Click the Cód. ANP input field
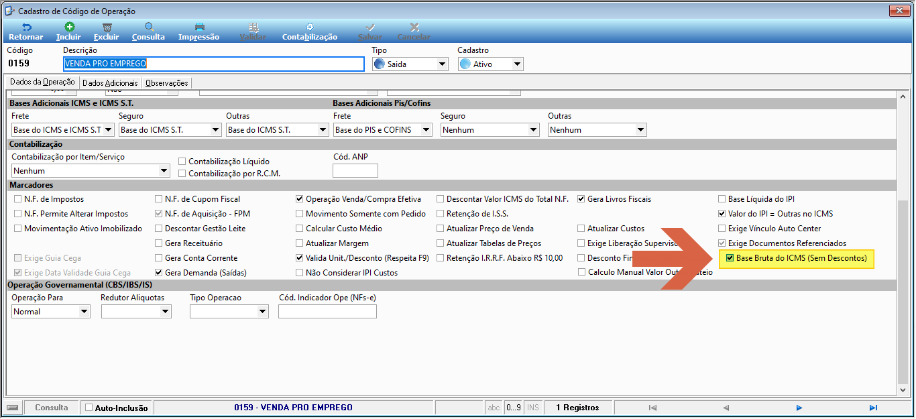The image size is (916, 419). pyautogui.click(x=355, y=171)
